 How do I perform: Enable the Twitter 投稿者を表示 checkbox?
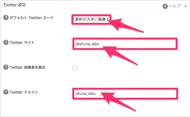pyautogui.click(x=75, y=68)
